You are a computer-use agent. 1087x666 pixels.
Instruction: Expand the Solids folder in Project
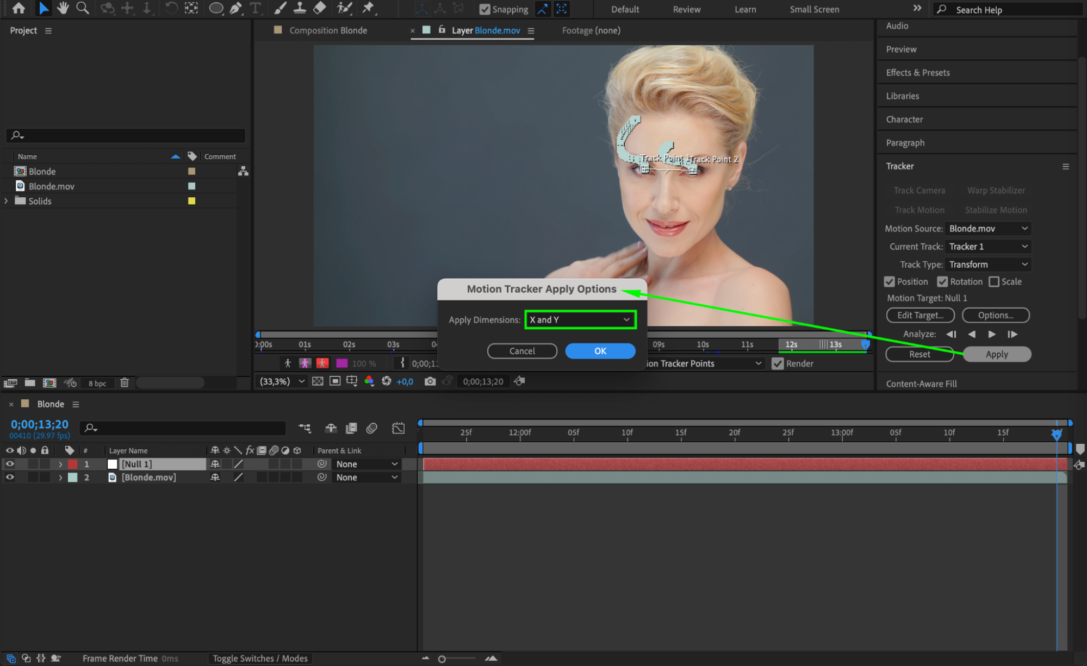(7, 201)
